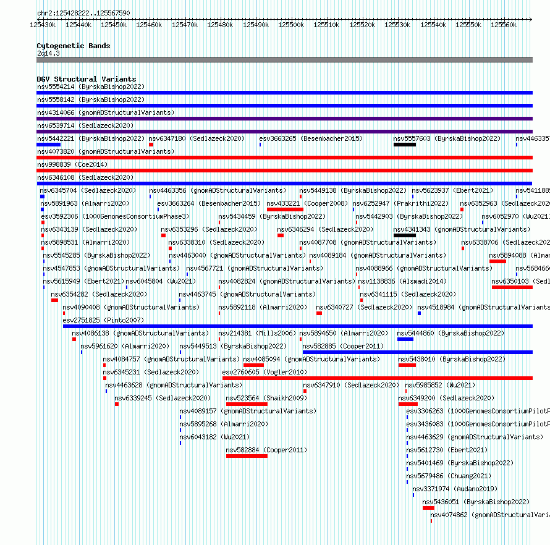Viewport: 550px width, 545px height.
Task: Click nsv6340727 (Sedlazeck2020) label
Action: click(x=364, y=307)
